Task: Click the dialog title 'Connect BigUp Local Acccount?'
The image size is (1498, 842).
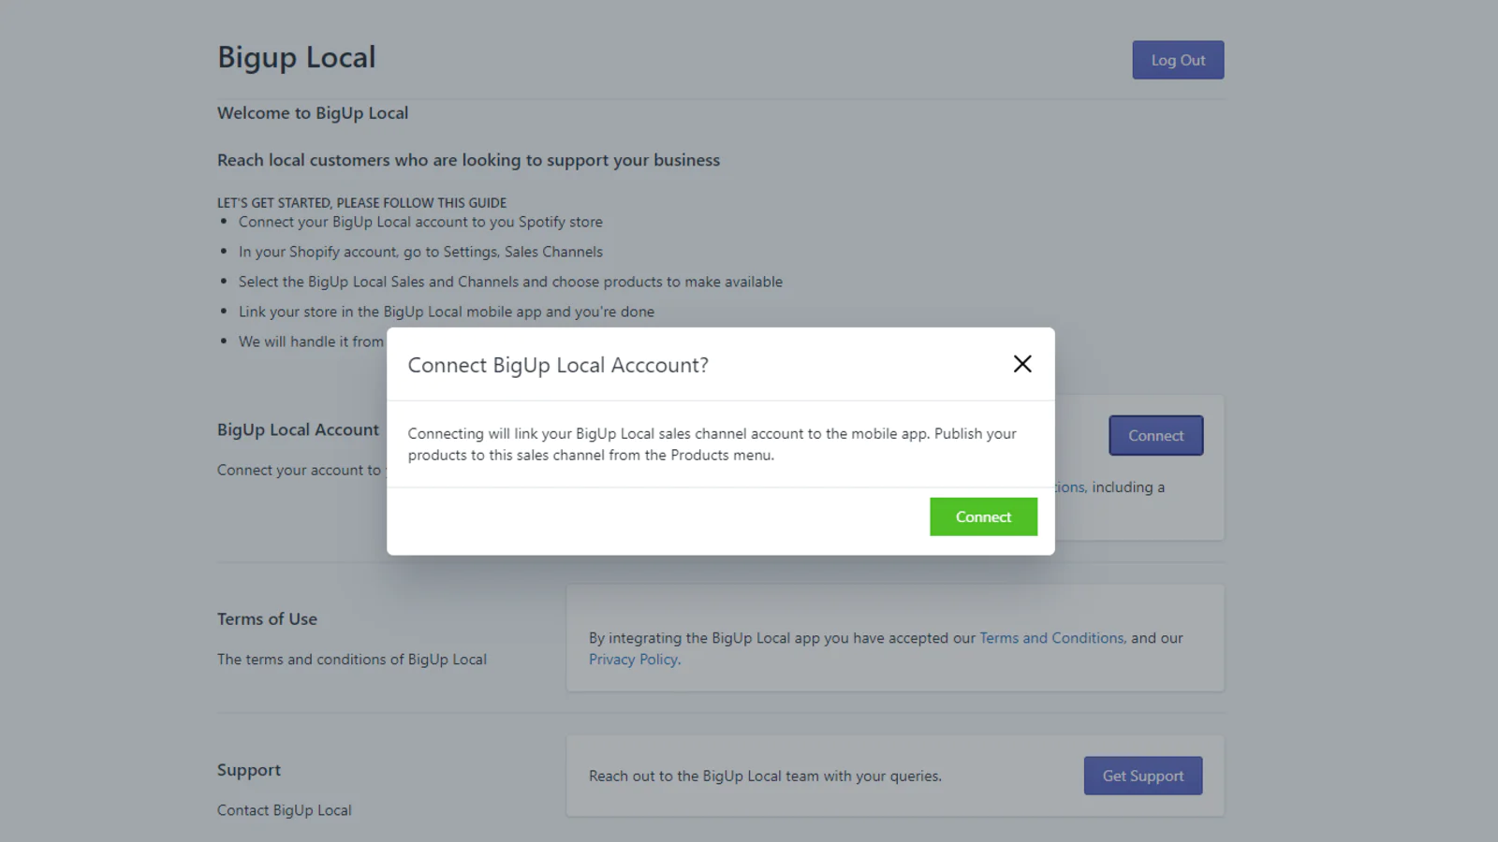Action: [x=558, y=365]
